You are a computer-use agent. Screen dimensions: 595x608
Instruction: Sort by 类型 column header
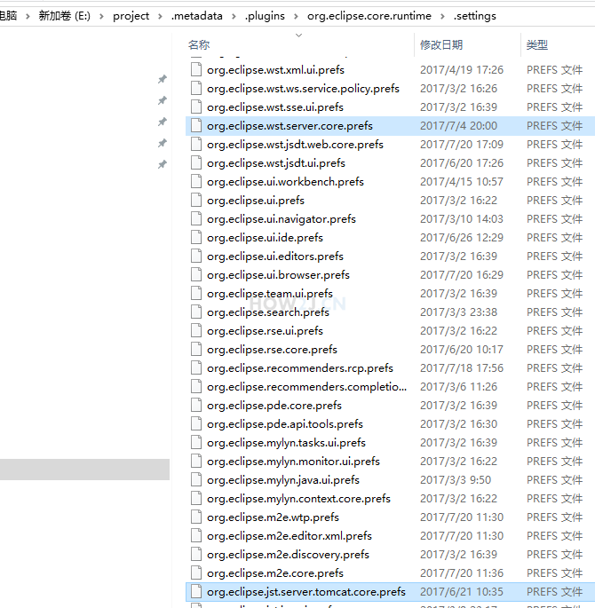[537, 45]
